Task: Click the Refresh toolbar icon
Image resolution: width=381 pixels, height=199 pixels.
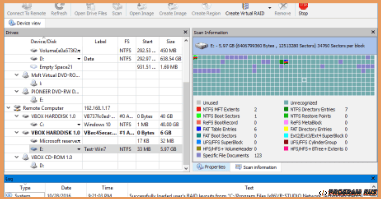Action: (x=59, y=8)
